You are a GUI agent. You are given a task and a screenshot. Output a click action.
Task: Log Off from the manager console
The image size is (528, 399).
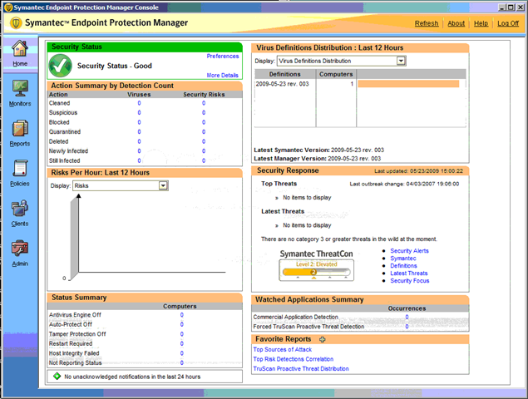(508, 23)
